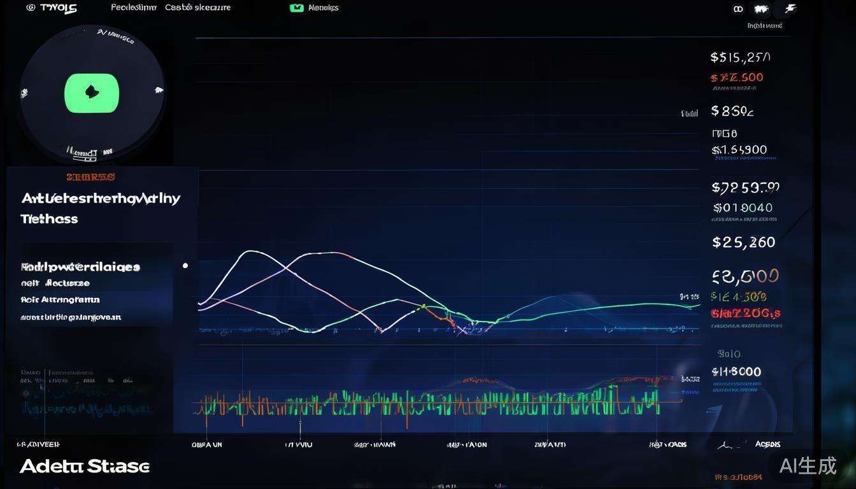The width and height of the screenshot is (856, 489).
Task: Click the small arrow icon on the dial's right edge
Action: coord(159,91)
